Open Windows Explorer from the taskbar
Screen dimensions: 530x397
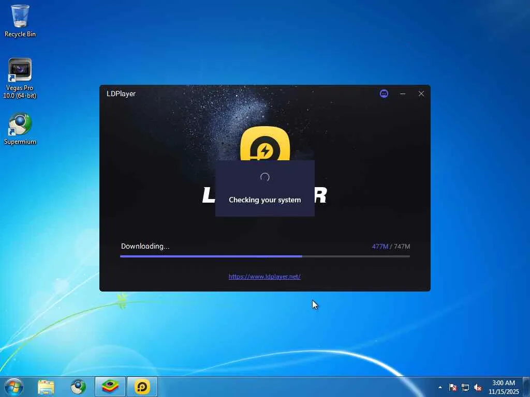46,387
